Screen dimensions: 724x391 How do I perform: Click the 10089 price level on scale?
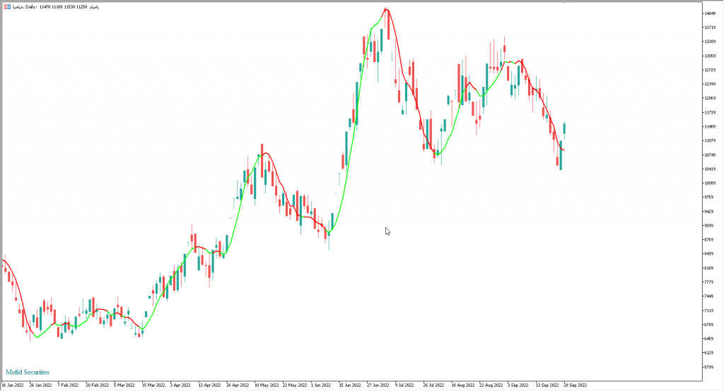[710, 183]
